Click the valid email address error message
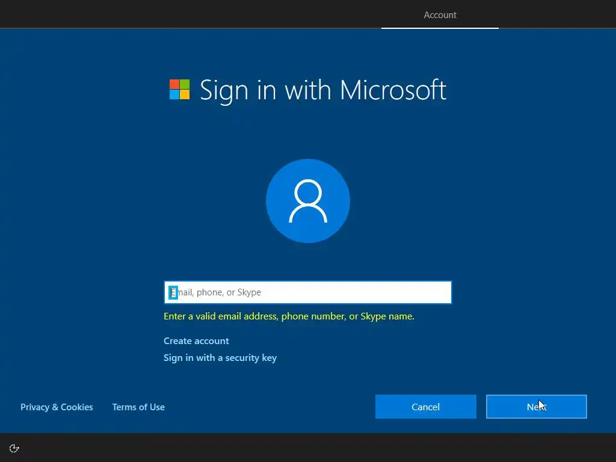The width and height of the screenshot is (616, 462). (289, 316)
